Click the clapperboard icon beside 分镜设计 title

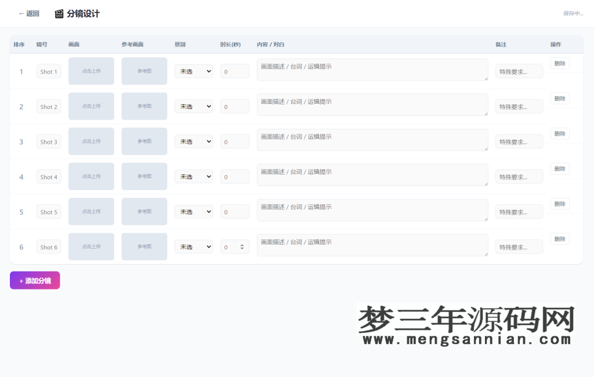59,14
